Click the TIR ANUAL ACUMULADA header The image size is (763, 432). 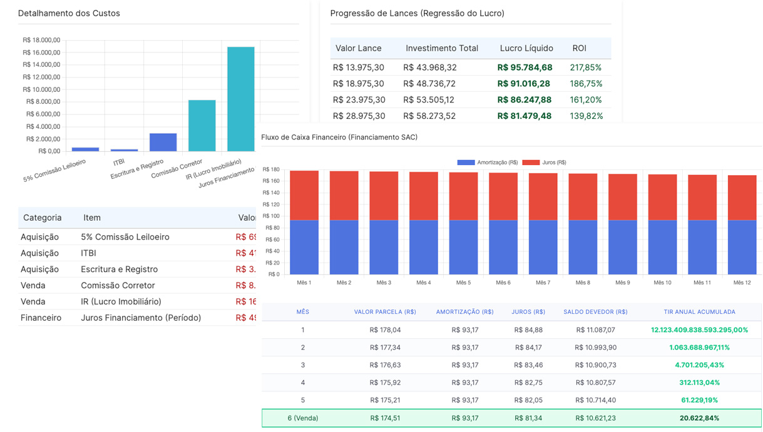point(700,312)
